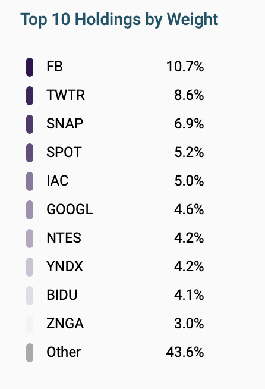The image size is (265, 389).
Task: Select the 43.6% Other weight value
Action: (185, 352)
